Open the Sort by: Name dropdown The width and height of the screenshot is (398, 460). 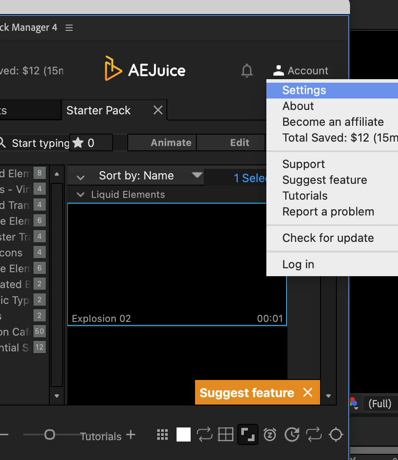pyautogui.click(x=151, y=176)
